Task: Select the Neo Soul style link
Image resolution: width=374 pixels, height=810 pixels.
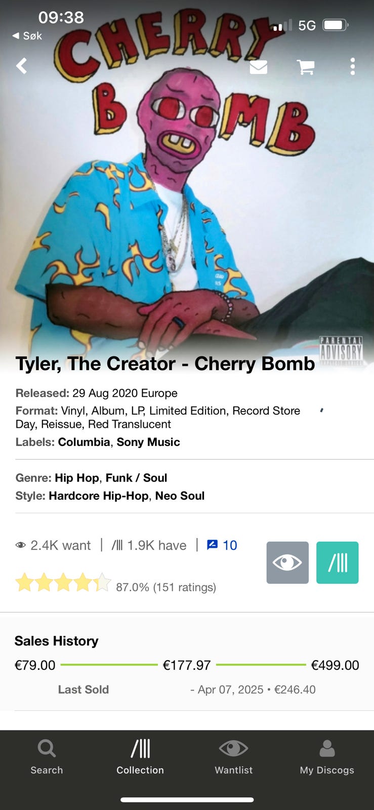Action: point(180,496)
